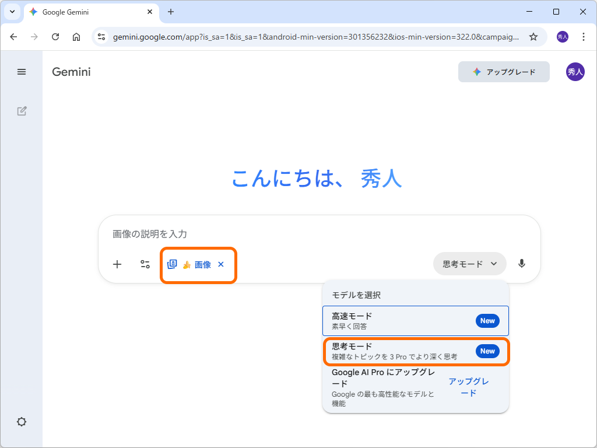Open Chrome's three-dot menu
597x448 pixels.
(x=584, y=36)
